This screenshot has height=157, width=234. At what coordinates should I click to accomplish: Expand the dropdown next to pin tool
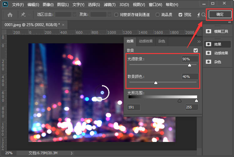(x=29, y=15)
